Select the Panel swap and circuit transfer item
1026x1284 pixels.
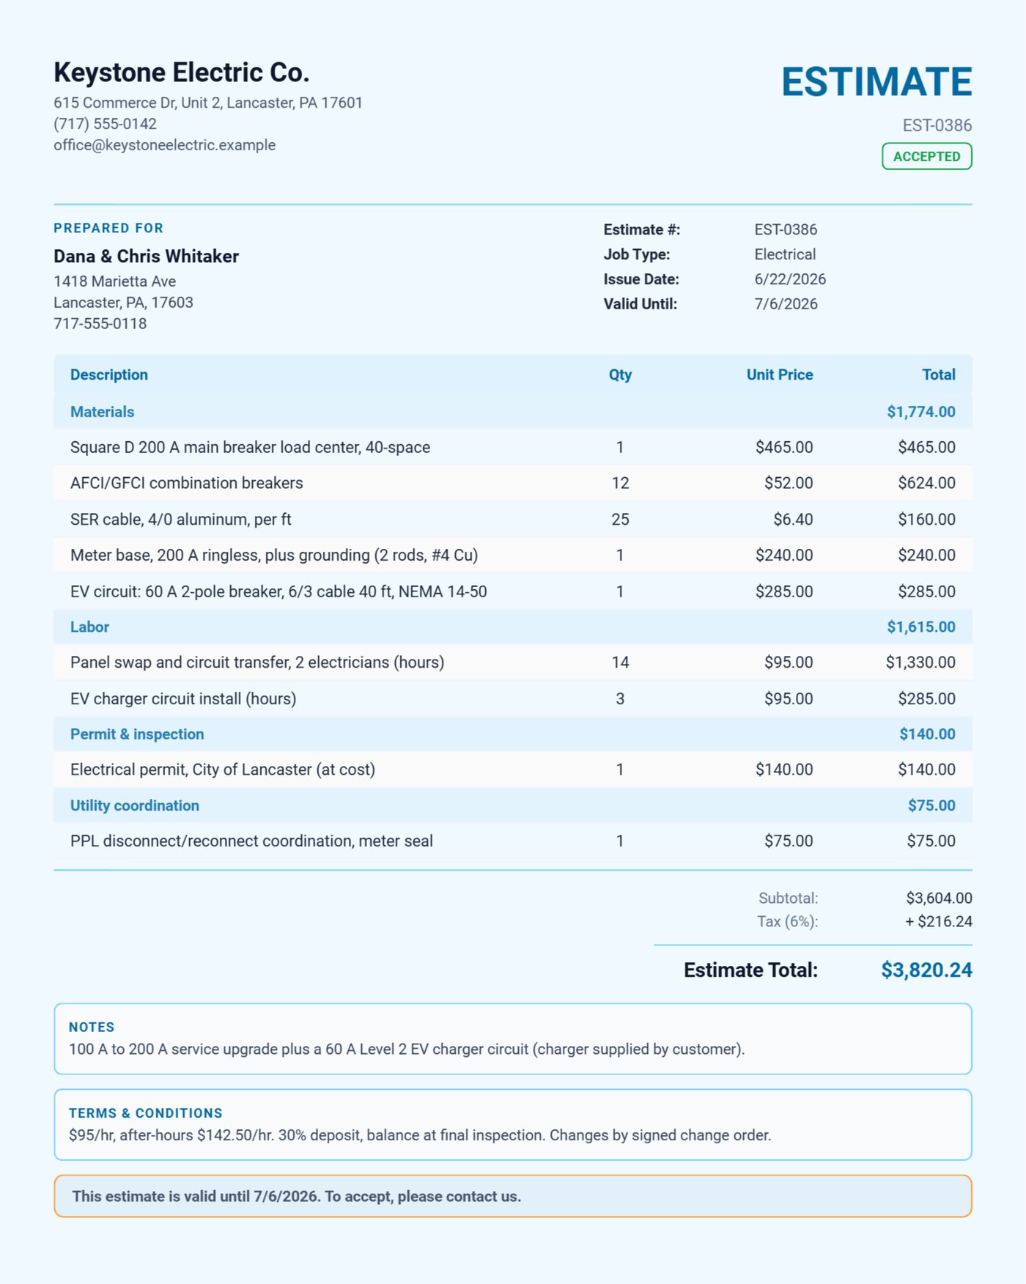click(257, 663)
